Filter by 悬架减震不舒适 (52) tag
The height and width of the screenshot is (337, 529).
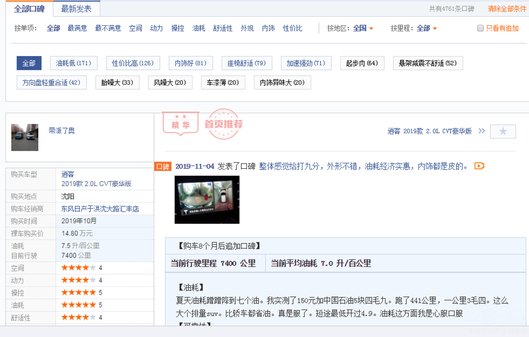click(427, 63)
